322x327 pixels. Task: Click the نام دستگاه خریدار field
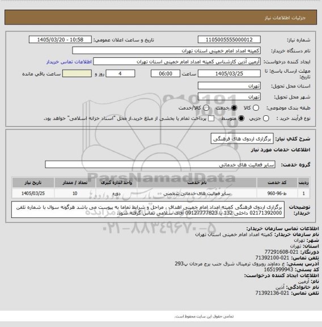coord(167,51)
